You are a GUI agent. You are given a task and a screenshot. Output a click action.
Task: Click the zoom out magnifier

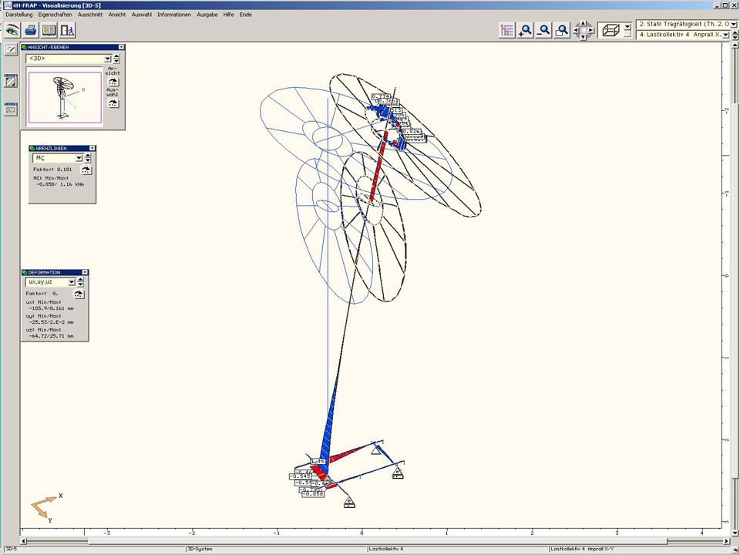pyautogui.click(x=544, y=30)
